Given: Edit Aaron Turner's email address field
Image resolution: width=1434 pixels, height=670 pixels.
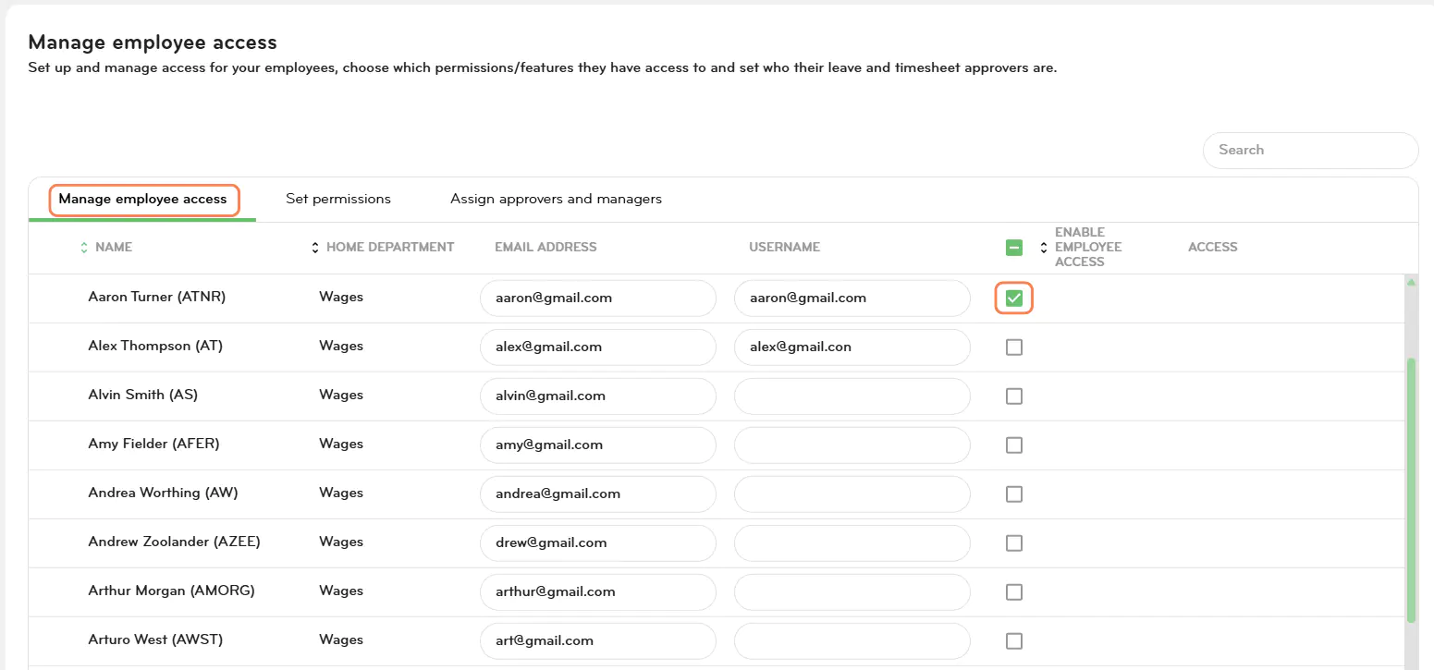Looking at the screenshot, I should click(598, 298).
